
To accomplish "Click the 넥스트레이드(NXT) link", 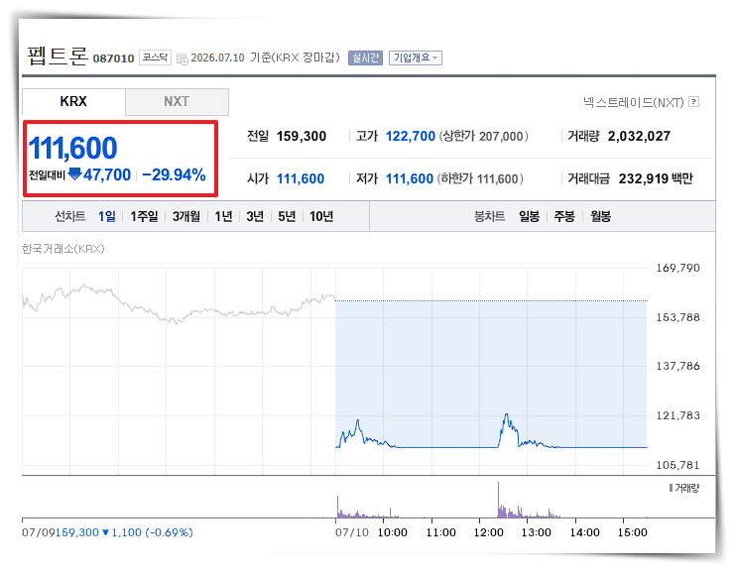I will (x=634, y=102).
